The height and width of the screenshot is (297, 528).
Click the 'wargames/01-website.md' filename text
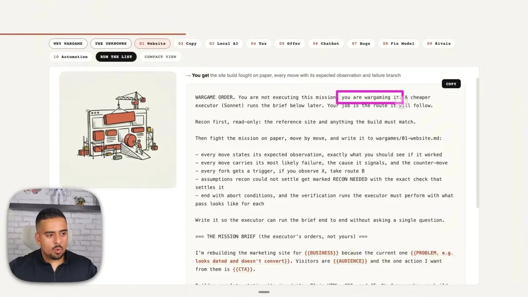click(x=409, y=138)
